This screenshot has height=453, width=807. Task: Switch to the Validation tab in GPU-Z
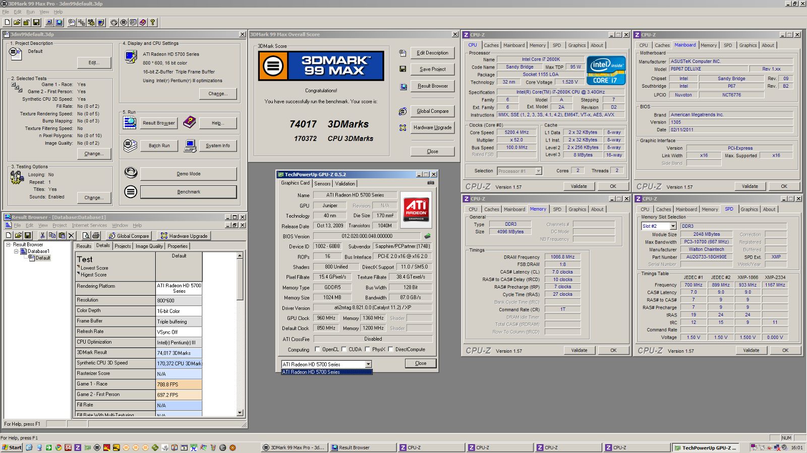345,183
